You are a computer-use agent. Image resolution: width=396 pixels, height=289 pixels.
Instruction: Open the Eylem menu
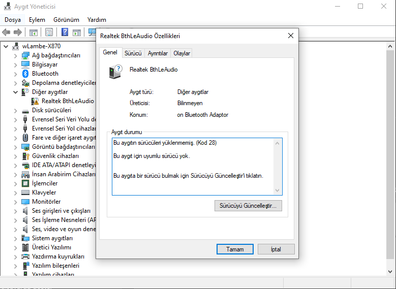tap(37, 20)
